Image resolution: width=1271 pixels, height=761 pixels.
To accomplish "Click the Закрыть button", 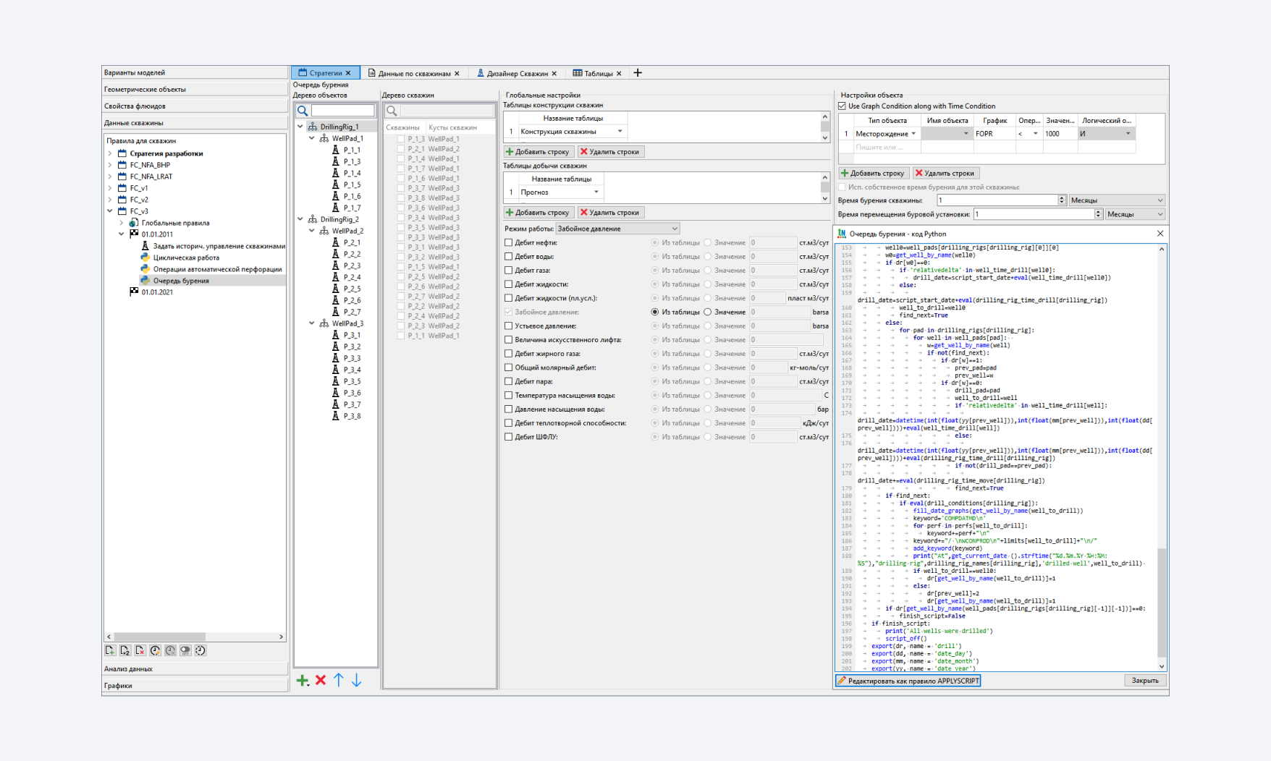I will point(1145,681).
